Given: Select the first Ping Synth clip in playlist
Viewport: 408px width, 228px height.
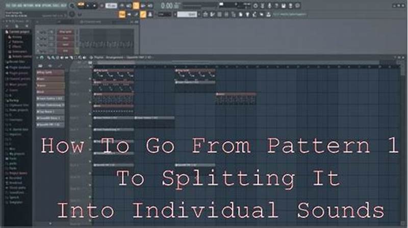Looking at the screenshot, I should pyautogui.click(x=113, y=74).
